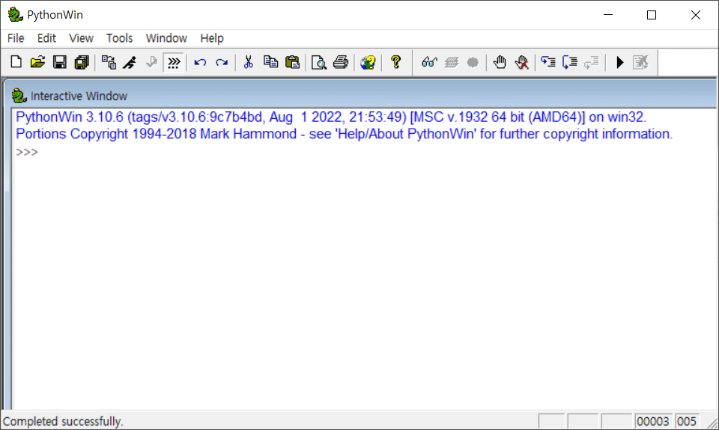Minimize the PythonWin window

608,15
